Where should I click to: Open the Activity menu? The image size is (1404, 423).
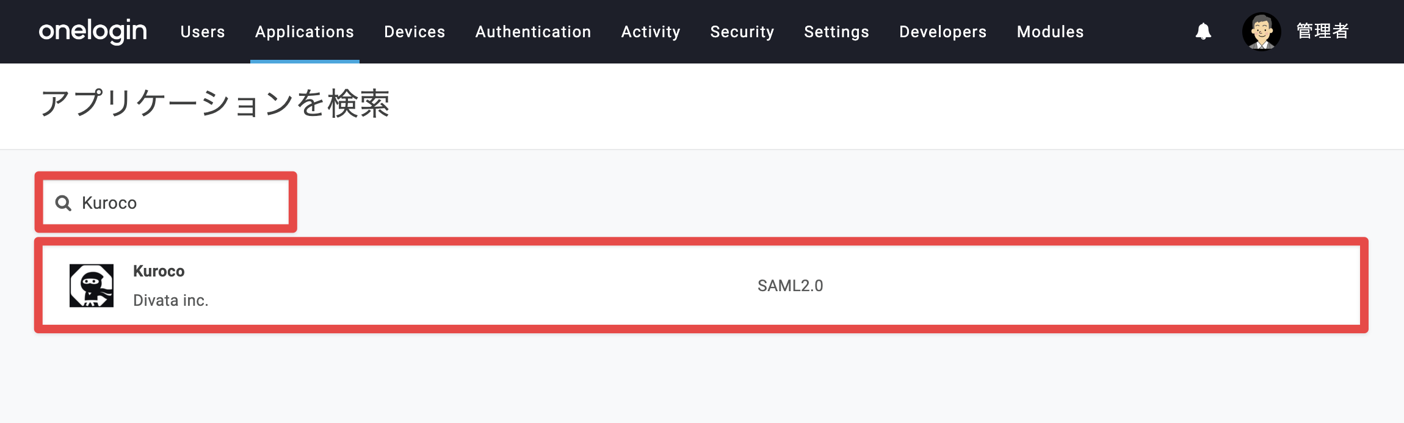point(651,32)
